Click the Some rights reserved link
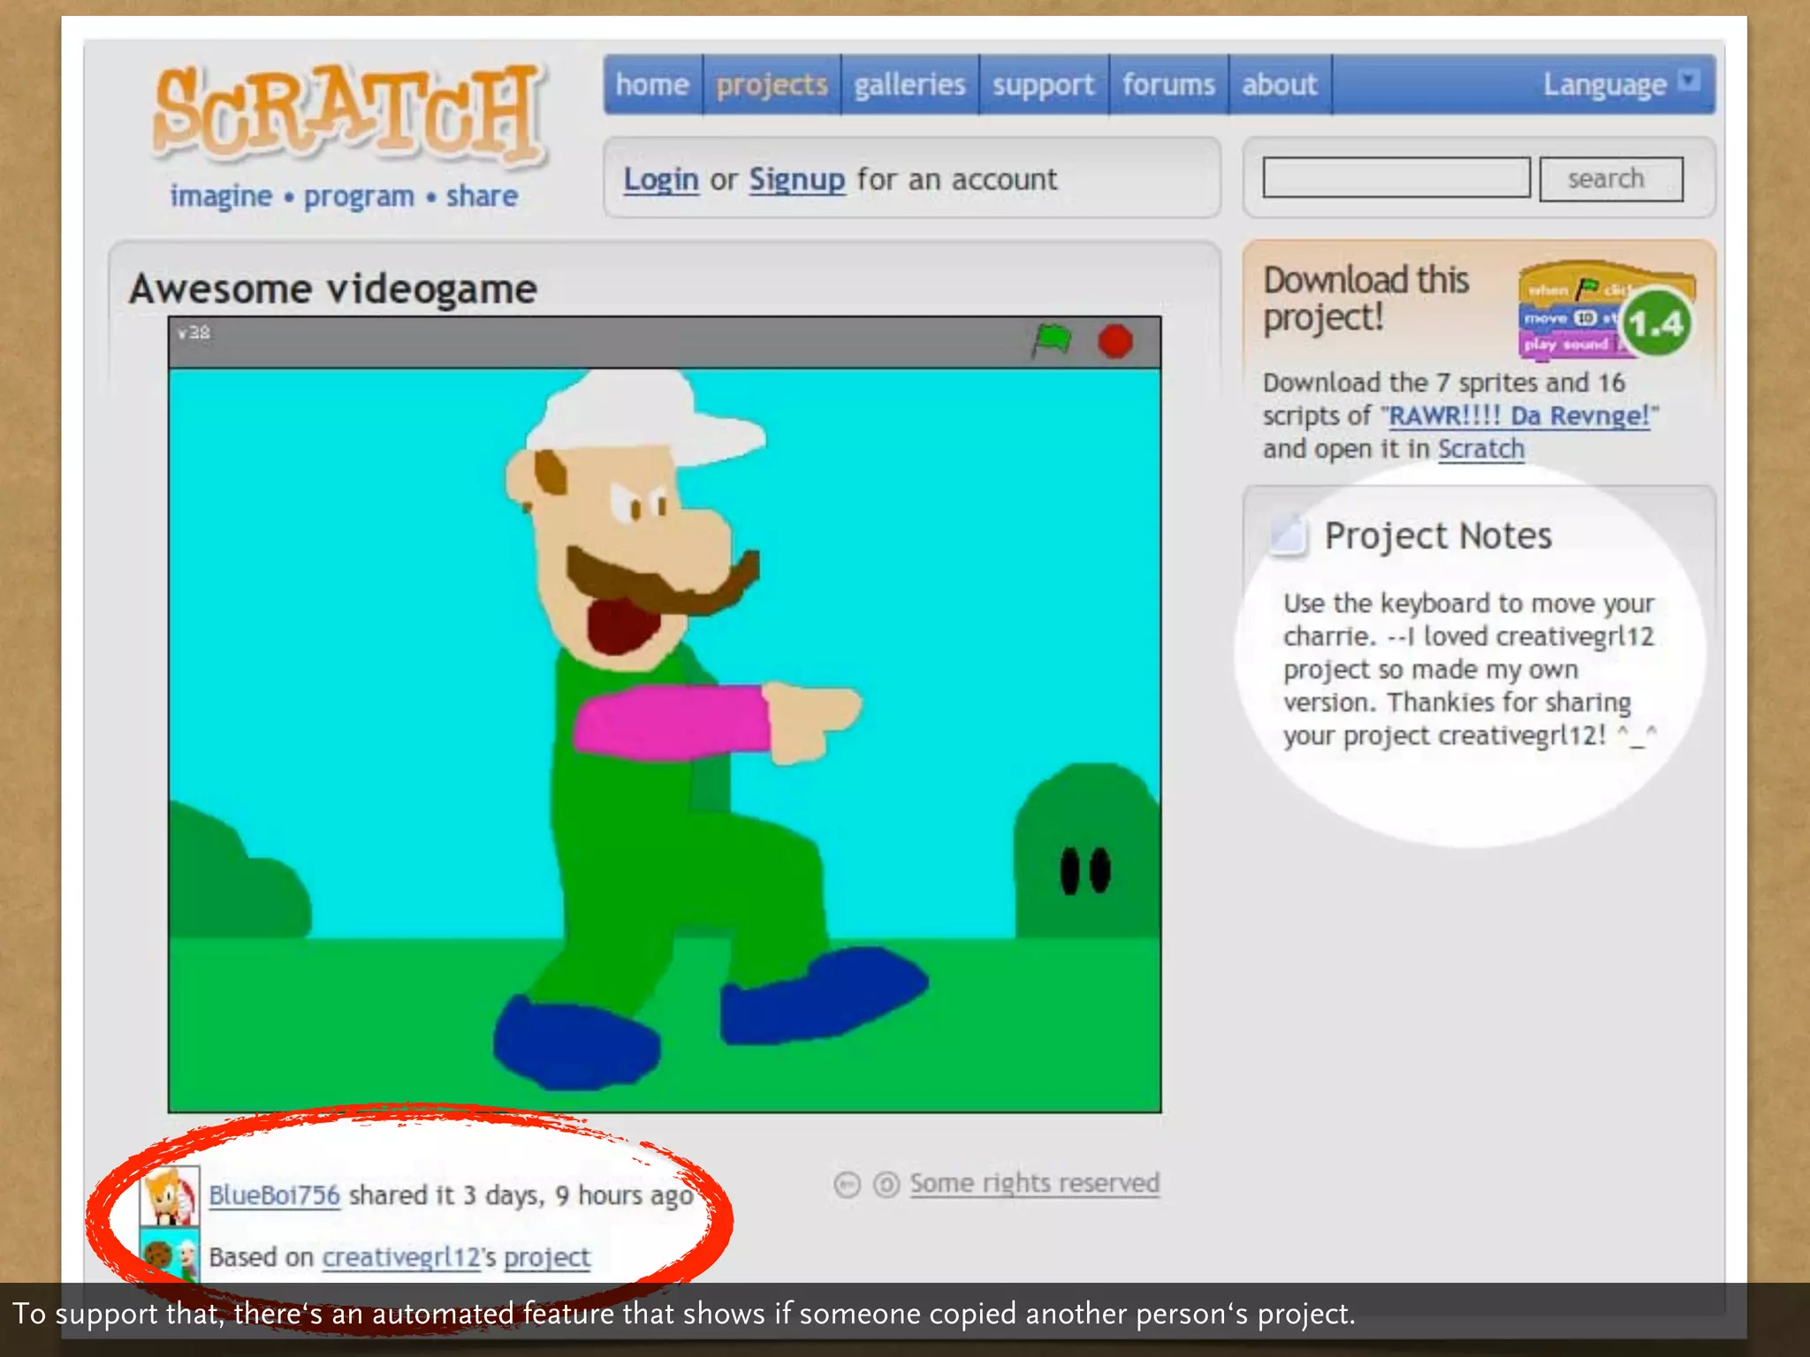This screenshot has width=1810, height=1357. coord(1035,1183)
